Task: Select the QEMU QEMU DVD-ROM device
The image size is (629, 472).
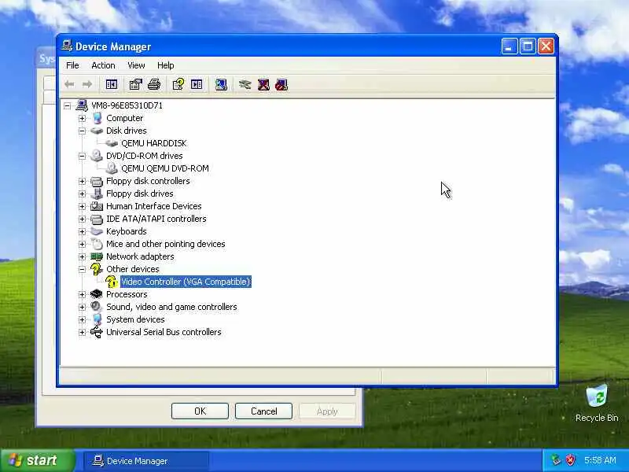Action: click(x=165, y=168)
